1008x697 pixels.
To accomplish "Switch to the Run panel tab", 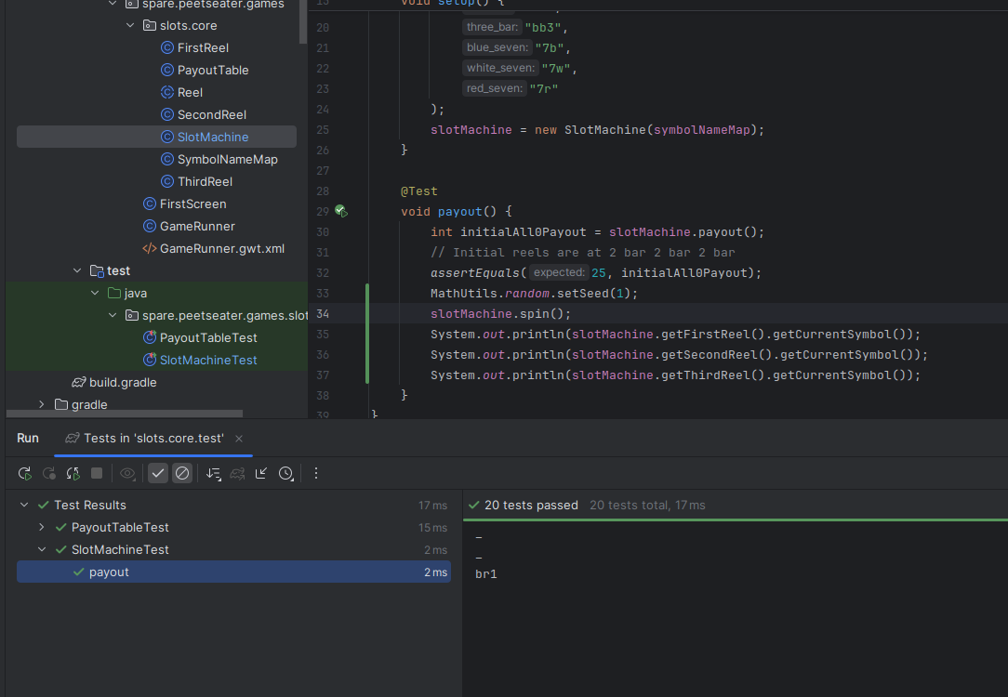I will tap(28, 439).
